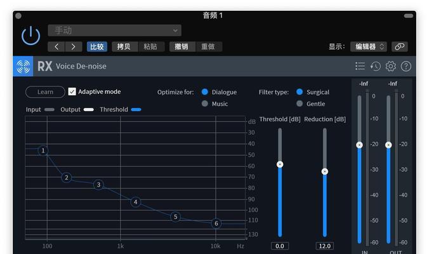429x254 pixels.
Task: Select threshold node 5 on curve
Action: pos(175,217)
